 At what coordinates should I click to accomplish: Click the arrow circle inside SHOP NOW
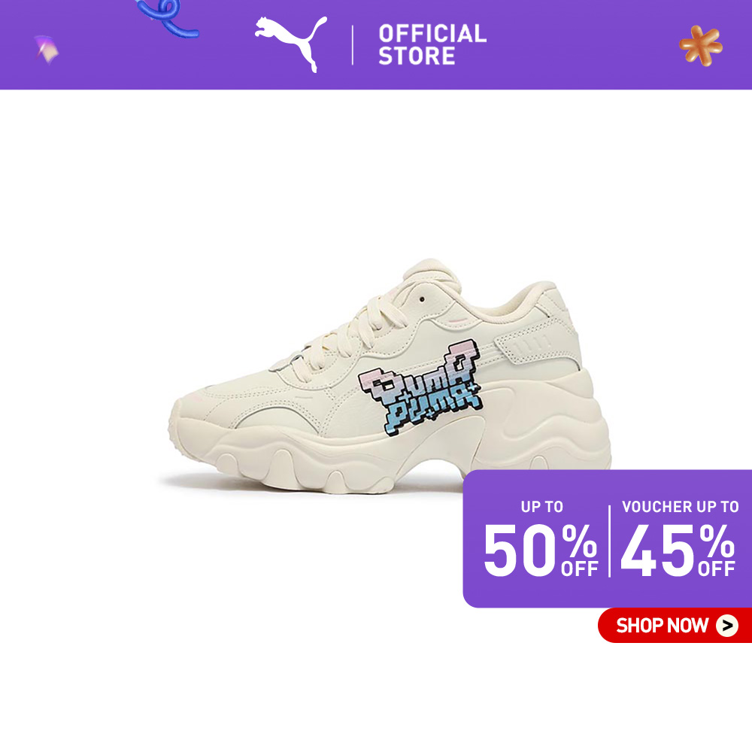727,626
